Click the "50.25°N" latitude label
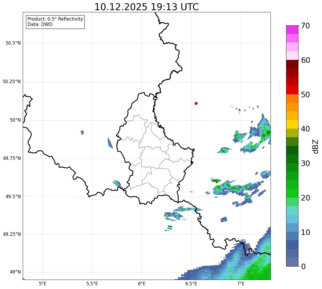The image size is (322, 289). (x=12, y=82)
